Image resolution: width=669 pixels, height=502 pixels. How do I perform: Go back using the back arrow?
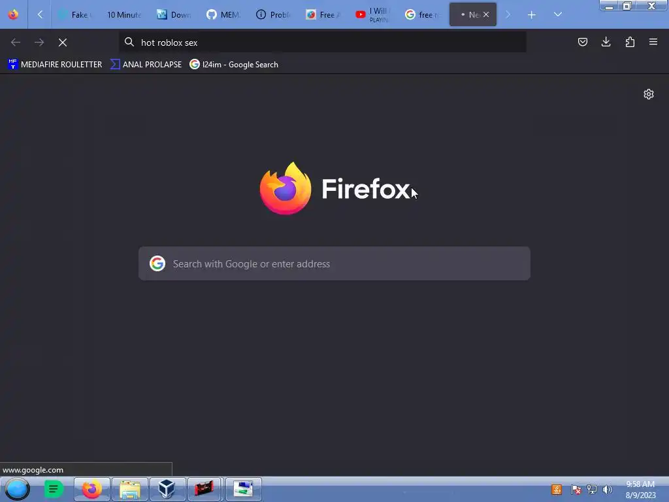pos(16,42)
